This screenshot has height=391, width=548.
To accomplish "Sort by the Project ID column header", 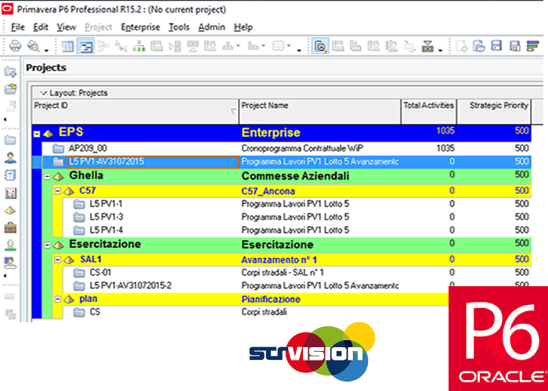I will (135, 111).
